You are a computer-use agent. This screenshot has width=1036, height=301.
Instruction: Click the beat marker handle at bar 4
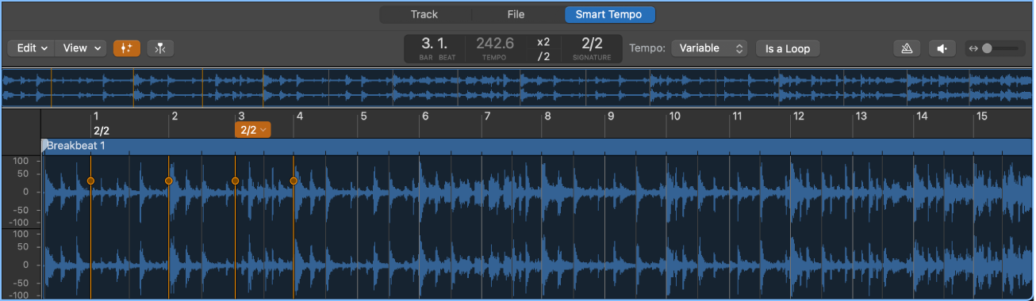(294, 181)
